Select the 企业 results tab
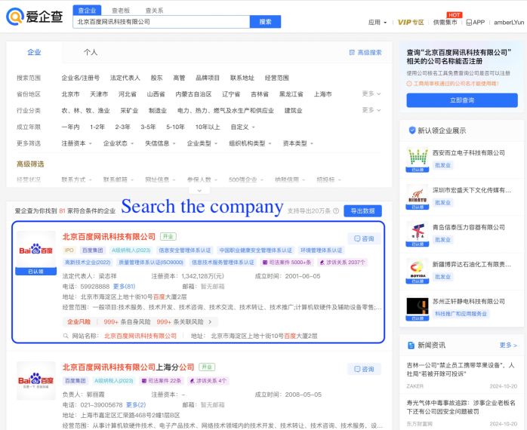The width and height of the screenshot is (527, 430). pyautogui.click(x=34, y=52)
